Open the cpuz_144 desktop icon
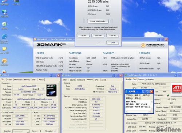 point(16,3)
